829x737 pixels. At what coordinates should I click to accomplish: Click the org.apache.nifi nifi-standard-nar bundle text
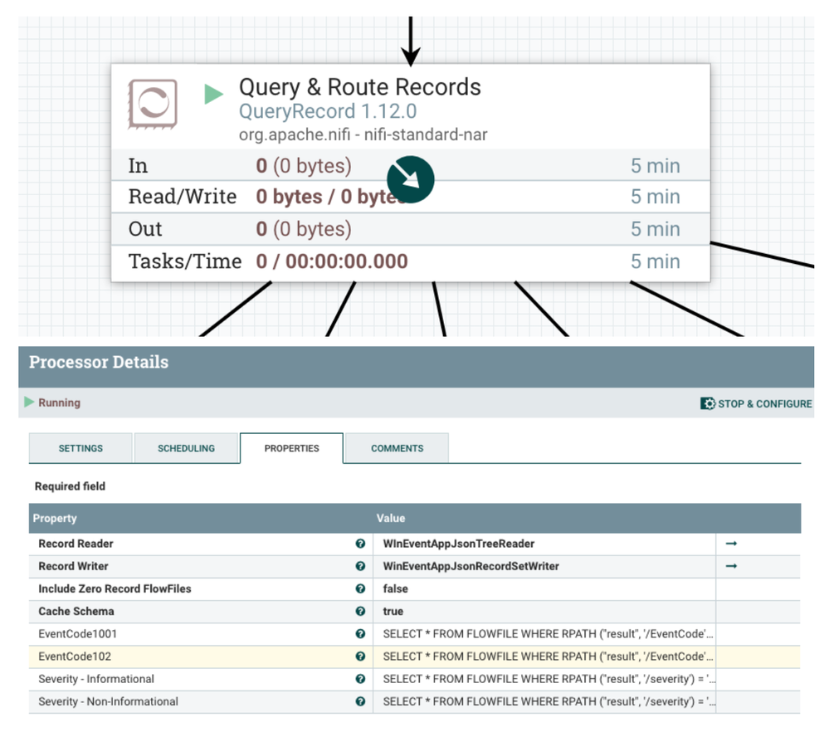tap(363, 134)
